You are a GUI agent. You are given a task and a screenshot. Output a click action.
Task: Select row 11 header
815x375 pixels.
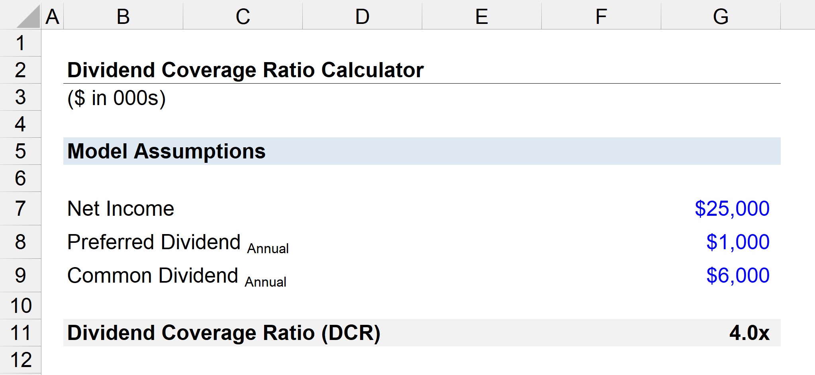20,333
